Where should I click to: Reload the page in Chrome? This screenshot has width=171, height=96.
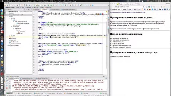pyautogui.click(x=116, y=7)
